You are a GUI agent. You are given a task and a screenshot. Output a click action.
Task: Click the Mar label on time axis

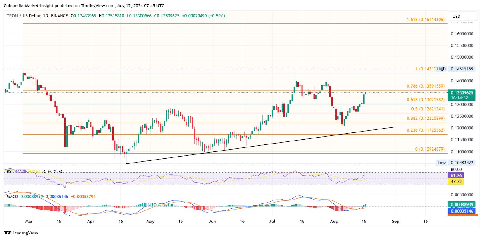(29, 221)
